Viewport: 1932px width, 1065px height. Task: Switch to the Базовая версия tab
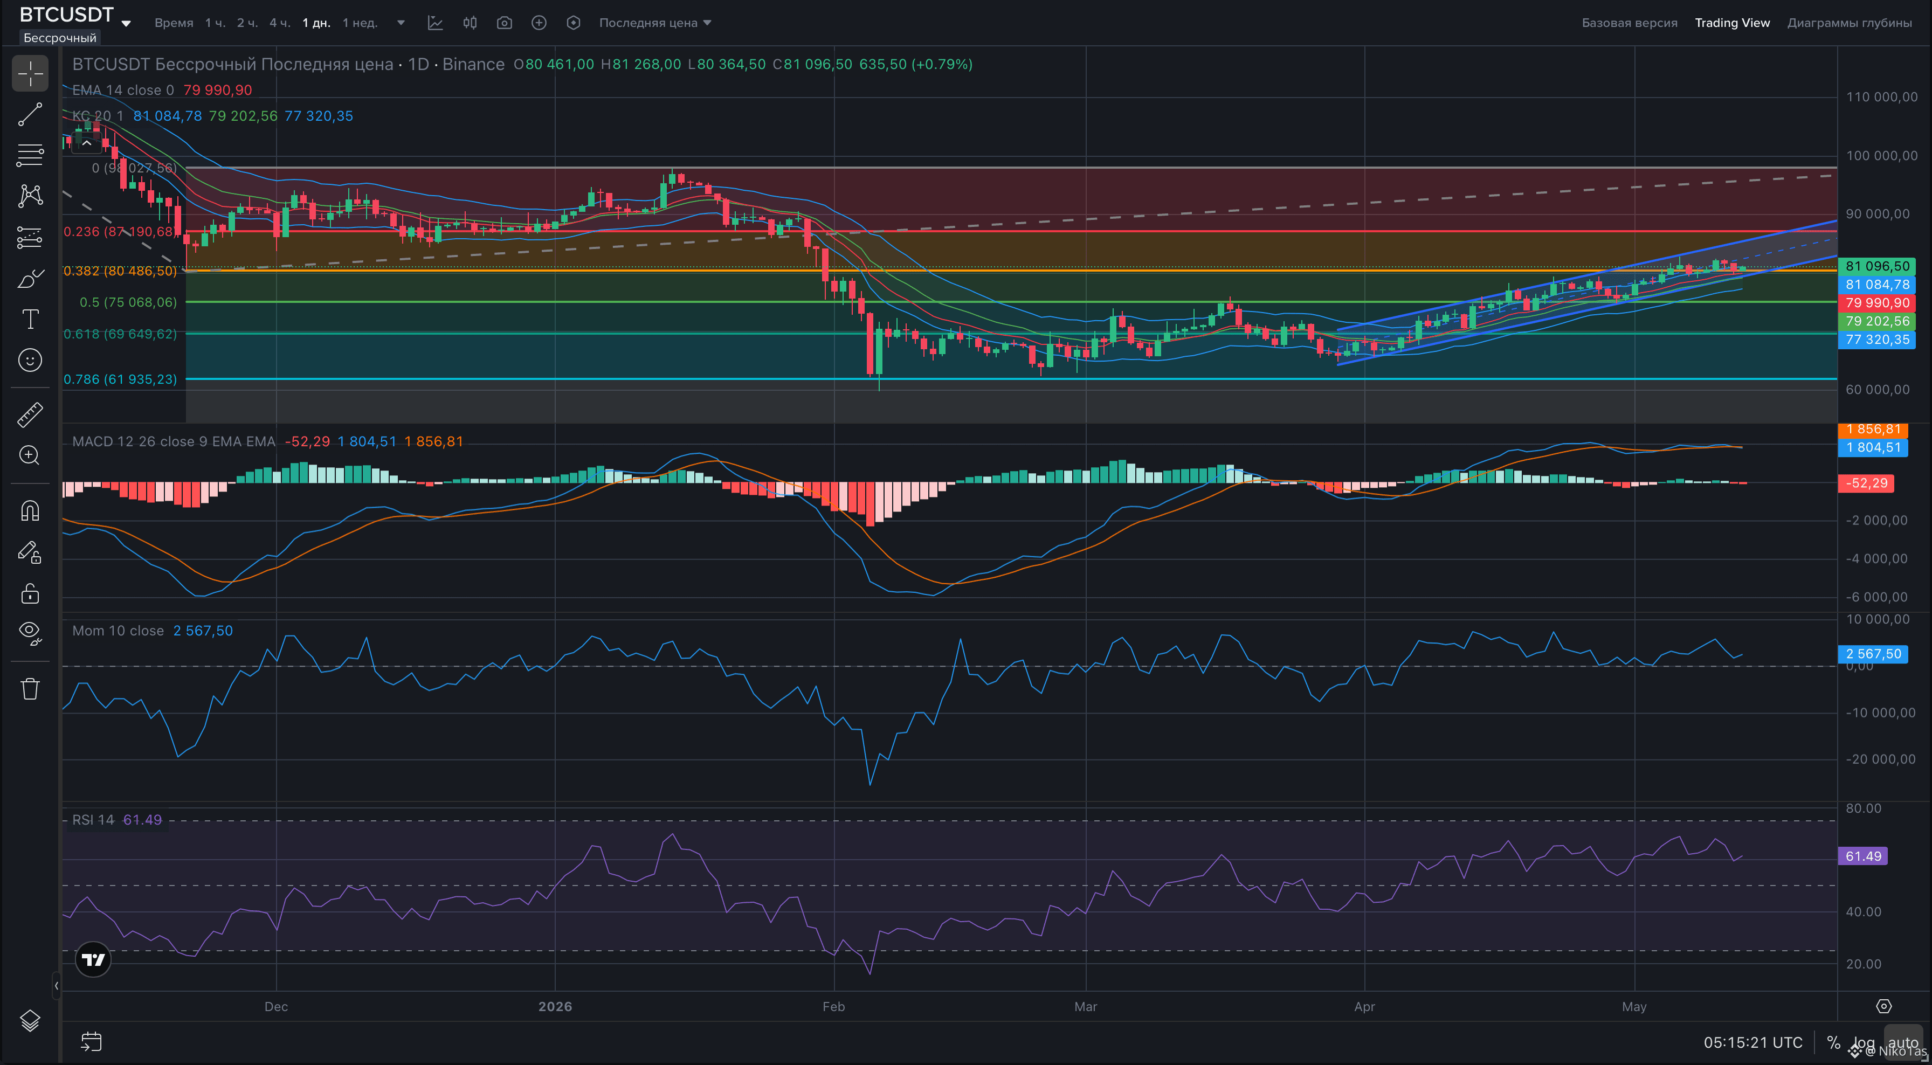[1629, 23]
